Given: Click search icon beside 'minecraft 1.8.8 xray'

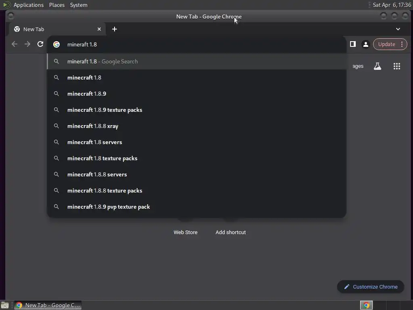Looking at the screenshot, I should pos(56,126).
